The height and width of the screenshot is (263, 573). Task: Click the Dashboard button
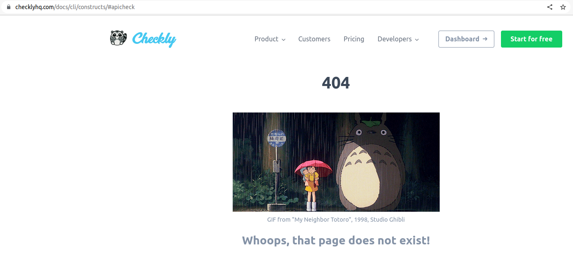[x=466, y=39]
